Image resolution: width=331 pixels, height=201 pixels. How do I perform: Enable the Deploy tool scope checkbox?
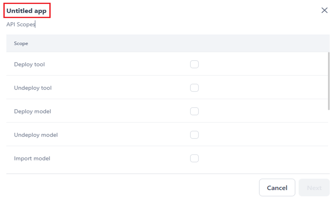coord(194,64)
